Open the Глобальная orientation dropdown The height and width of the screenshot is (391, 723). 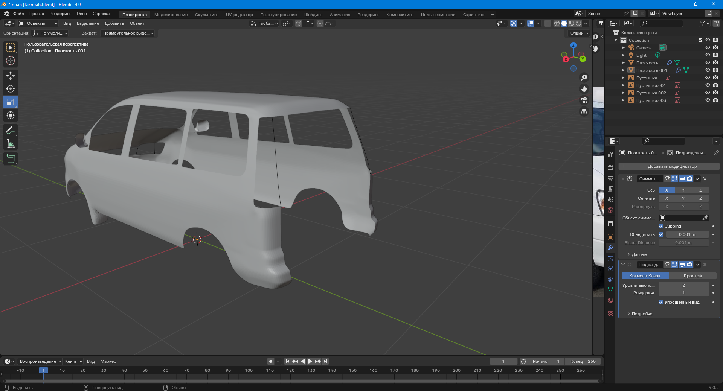(264, 23)
